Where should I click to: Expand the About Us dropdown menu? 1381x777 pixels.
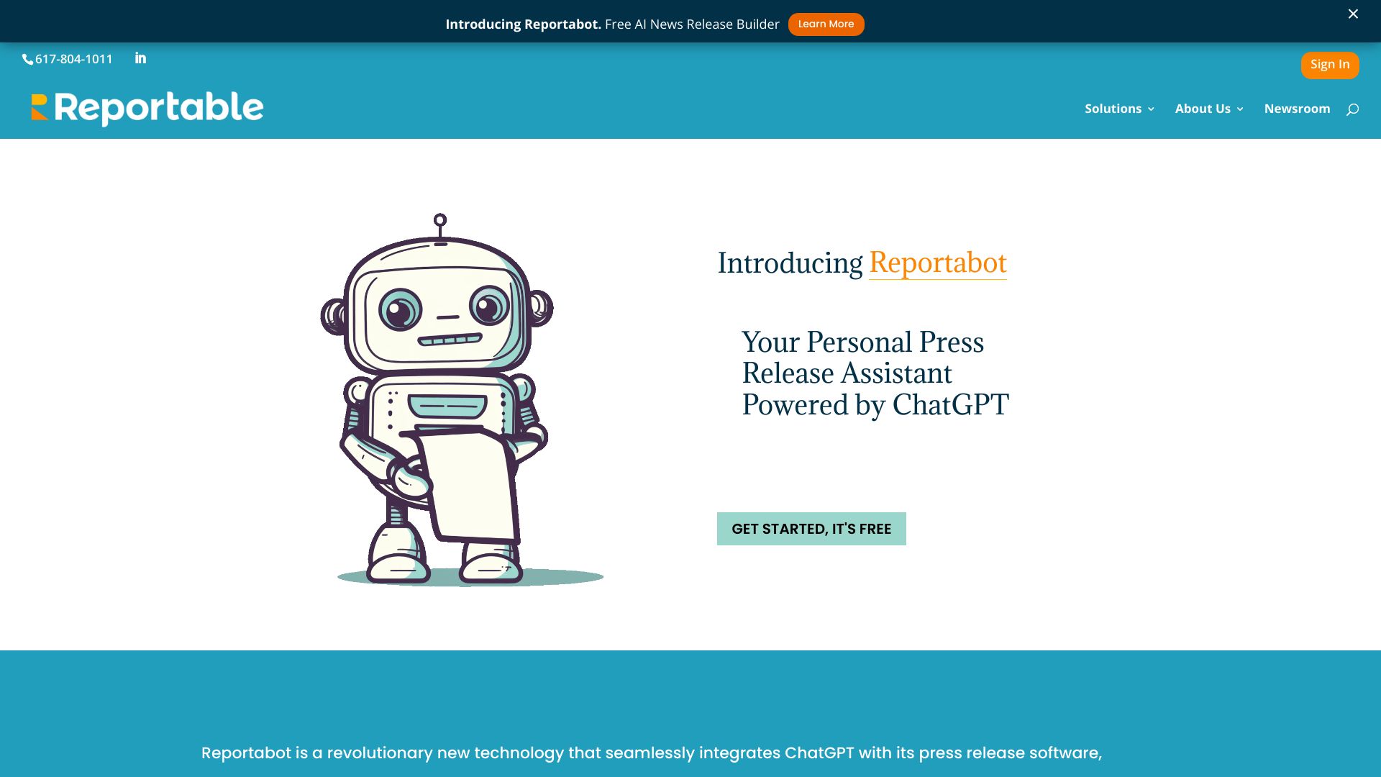(1209, 109)
